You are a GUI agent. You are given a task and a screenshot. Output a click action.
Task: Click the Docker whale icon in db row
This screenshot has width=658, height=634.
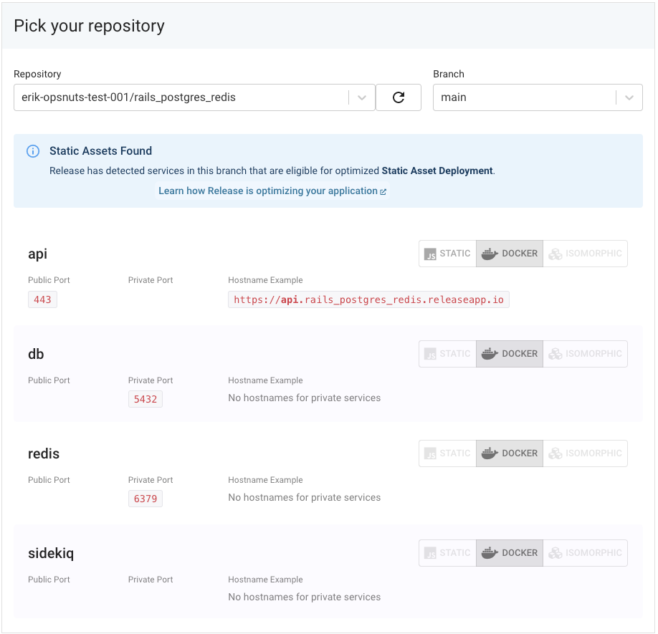(x=490, y=354)
